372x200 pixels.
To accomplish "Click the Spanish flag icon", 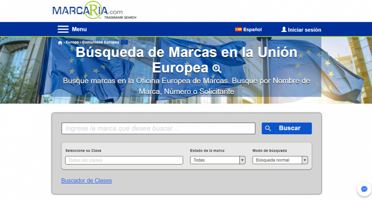I will tap(239, 29).
